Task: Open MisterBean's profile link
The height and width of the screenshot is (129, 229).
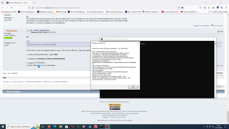Action: pyautogui.click(x=12, y=31)
